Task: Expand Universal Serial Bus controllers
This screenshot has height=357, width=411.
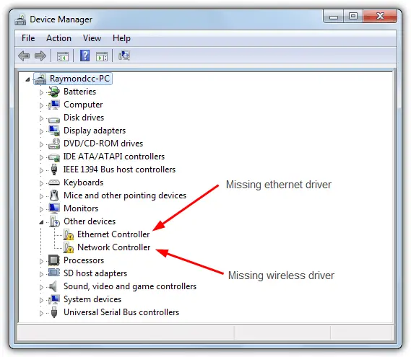Action: tap(41, 313)
